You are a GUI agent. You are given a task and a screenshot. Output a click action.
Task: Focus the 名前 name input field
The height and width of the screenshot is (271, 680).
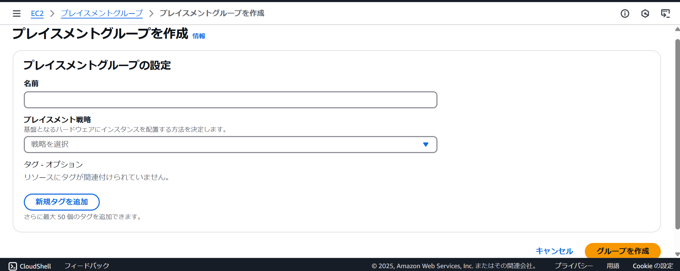point(230,100)
